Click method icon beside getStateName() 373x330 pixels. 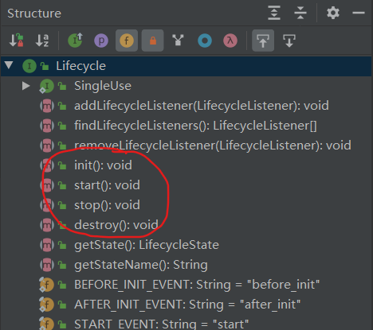(47, 265)
